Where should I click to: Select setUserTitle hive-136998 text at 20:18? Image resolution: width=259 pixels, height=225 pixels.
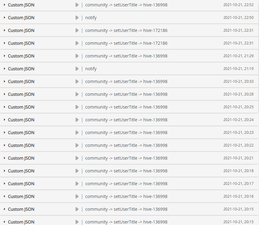pyautogui.click(x=126, y=171)
